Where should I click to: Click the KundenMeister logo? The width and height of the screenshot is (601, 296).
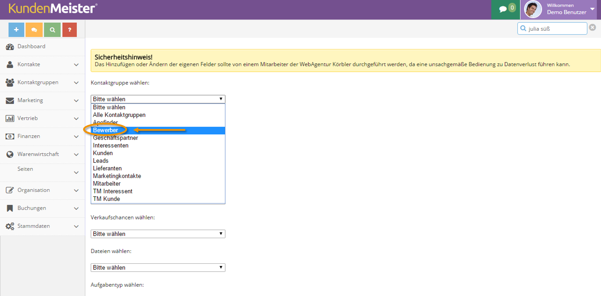(53, 8)
